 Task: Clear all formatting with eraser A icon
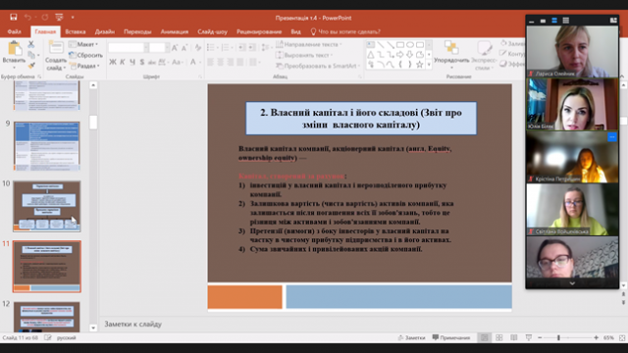point(198,48)
